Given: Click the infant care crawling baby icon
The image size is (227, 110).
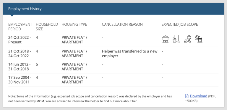Looking at the screenshot, I should (188, 39).
